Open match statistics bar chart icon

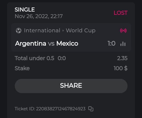(123, 44)
